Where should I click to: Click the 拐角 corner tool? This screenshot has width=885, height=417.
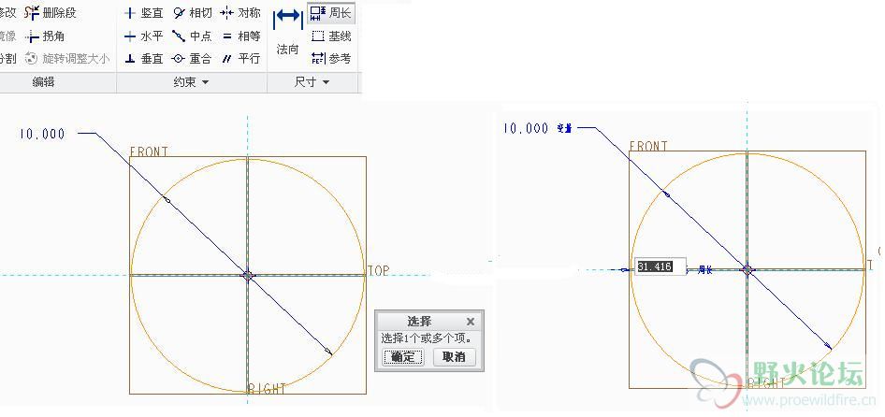pos(45,36)
